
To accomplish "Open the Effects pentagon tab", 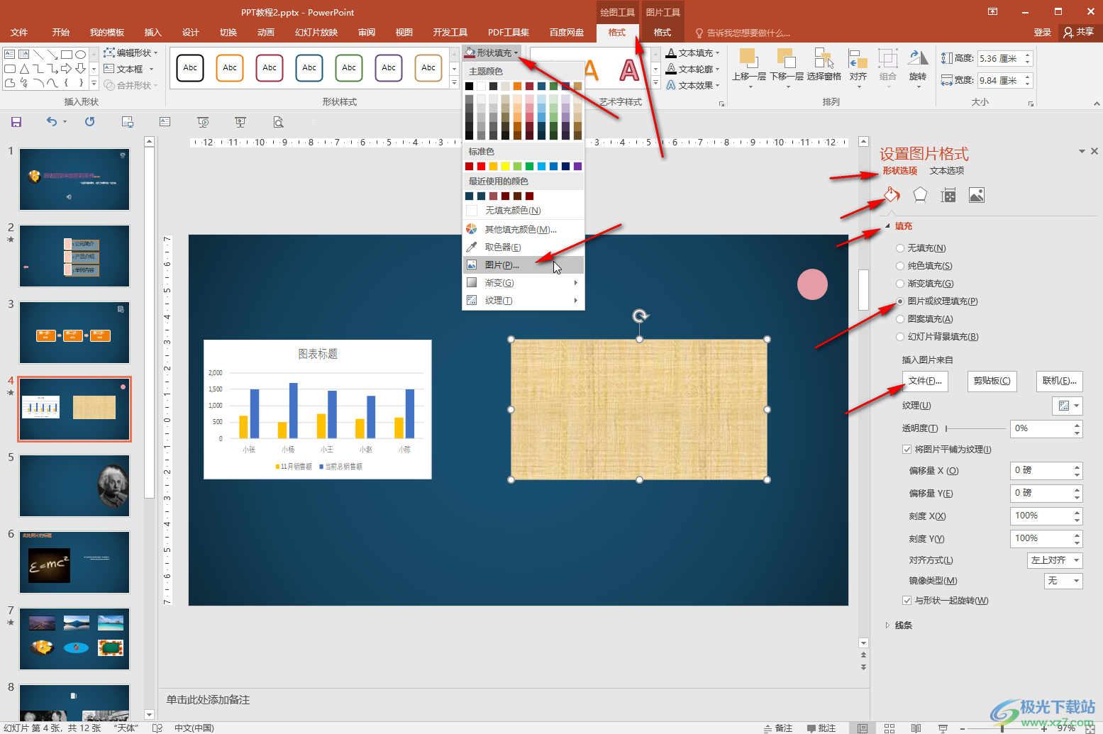I will pyautogui.click(x=920, y=195).
